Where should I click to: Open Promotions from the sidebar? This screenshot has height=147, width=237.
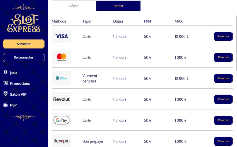(x=20, y=84)
